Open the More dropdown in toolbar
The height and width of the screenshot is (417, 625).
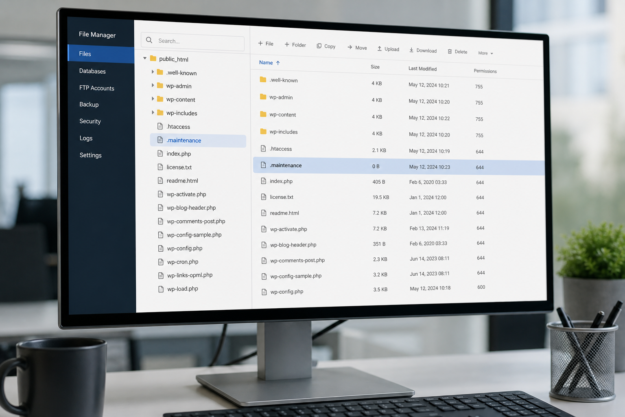click(x=485, y=53)
